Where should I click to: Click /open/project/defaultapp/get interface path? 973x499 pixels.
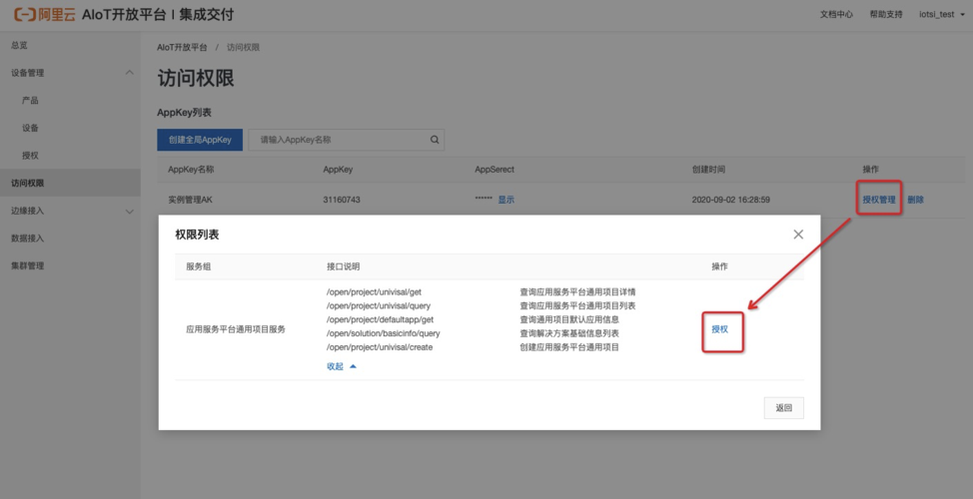380,319
